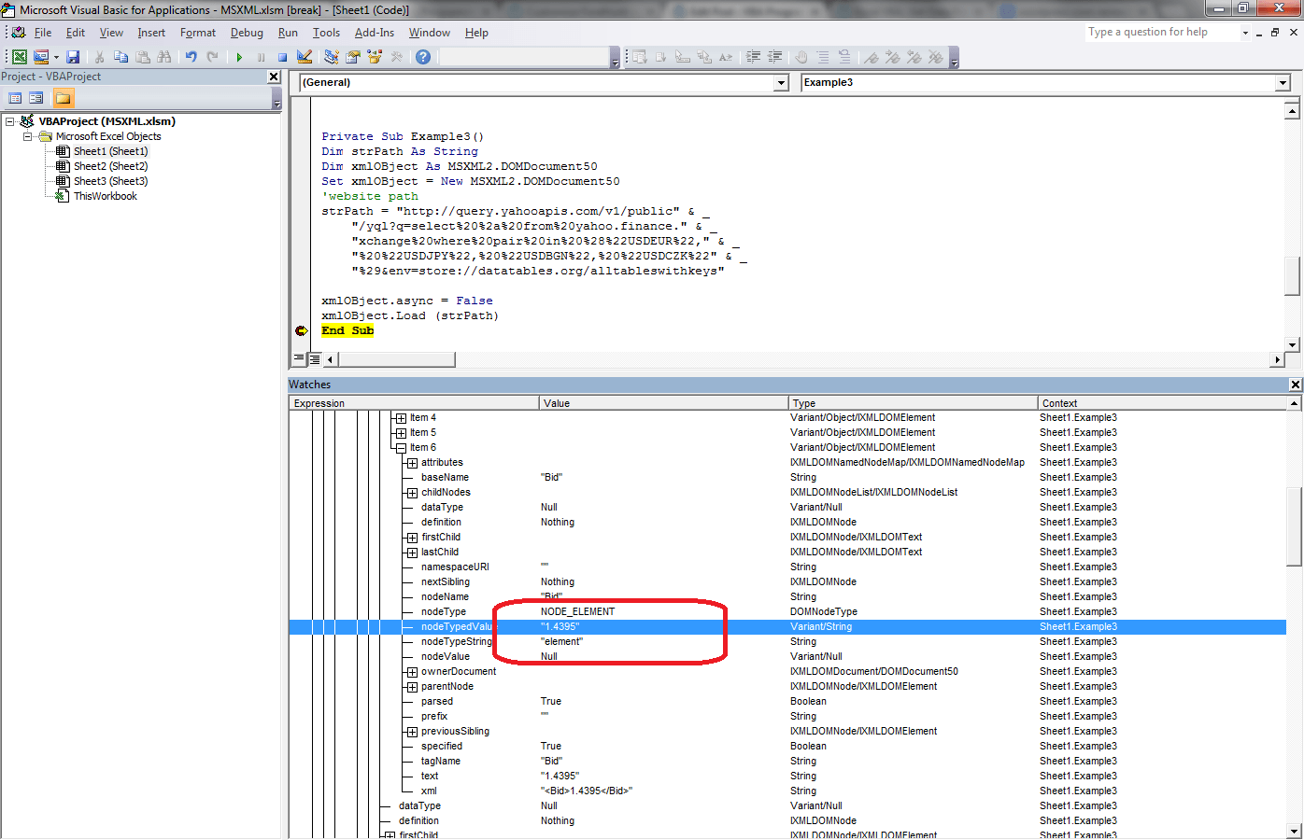The image size is (1304, 840).
Task: Click the Toolbox icon on the toolbar
Action: coord(397,57)
